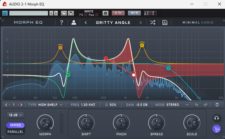Select the previous host preset arrow
The width and height of the screenshot is (225, 139).
pos(51,13)
